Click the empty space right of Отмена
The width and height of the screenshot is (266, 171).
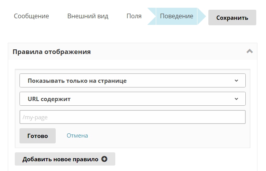pyautogui.click(x=167, y=136)
